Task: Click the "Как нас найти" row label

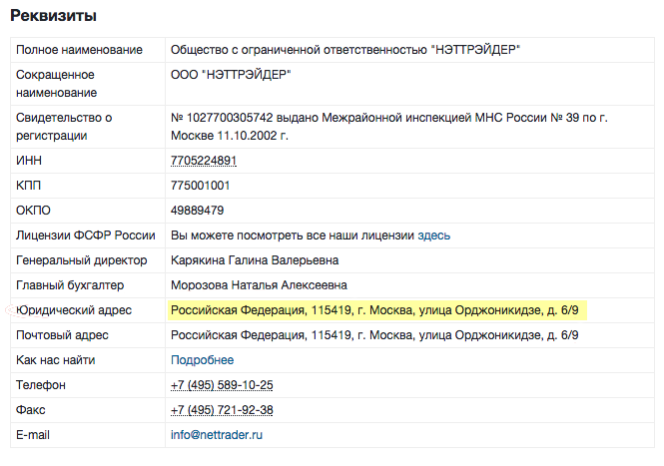Action: coord(56,360)
